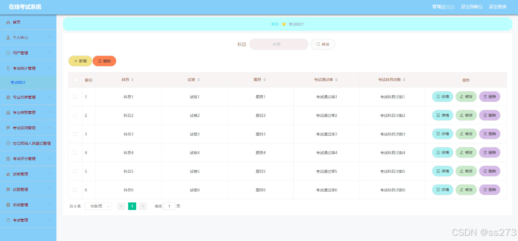
Task: Click the plus icon on the 新增 button
Action: [75, 61]
